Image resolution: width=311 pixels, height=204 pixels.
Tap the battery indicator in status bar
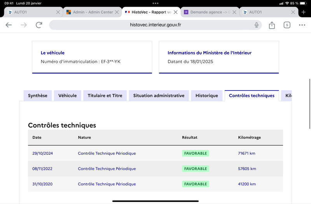(303, 3)
